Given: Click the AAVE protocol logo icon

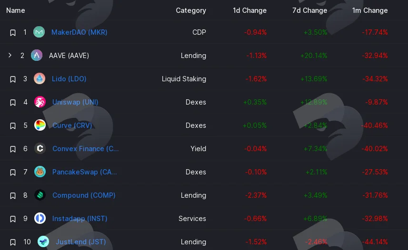Looking at the screenshot, I should (x=37, y=55).
